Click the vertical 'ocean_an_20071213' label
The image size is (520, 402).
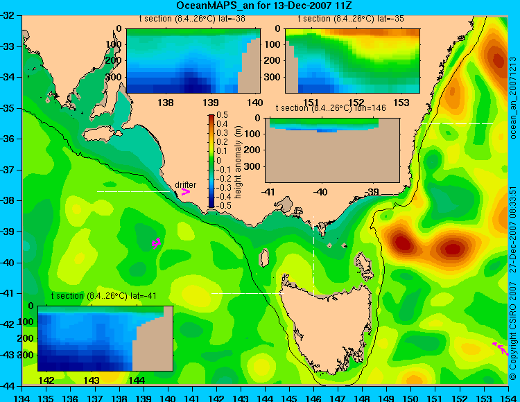pos(512,98)
